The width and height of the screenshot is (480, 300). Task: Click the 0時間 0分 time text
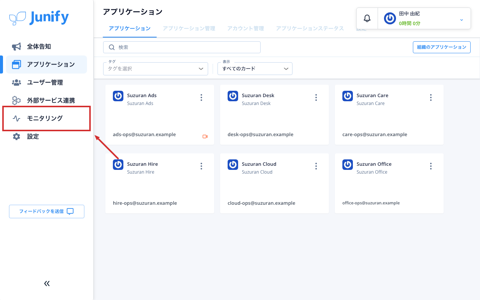coord(409,23)
